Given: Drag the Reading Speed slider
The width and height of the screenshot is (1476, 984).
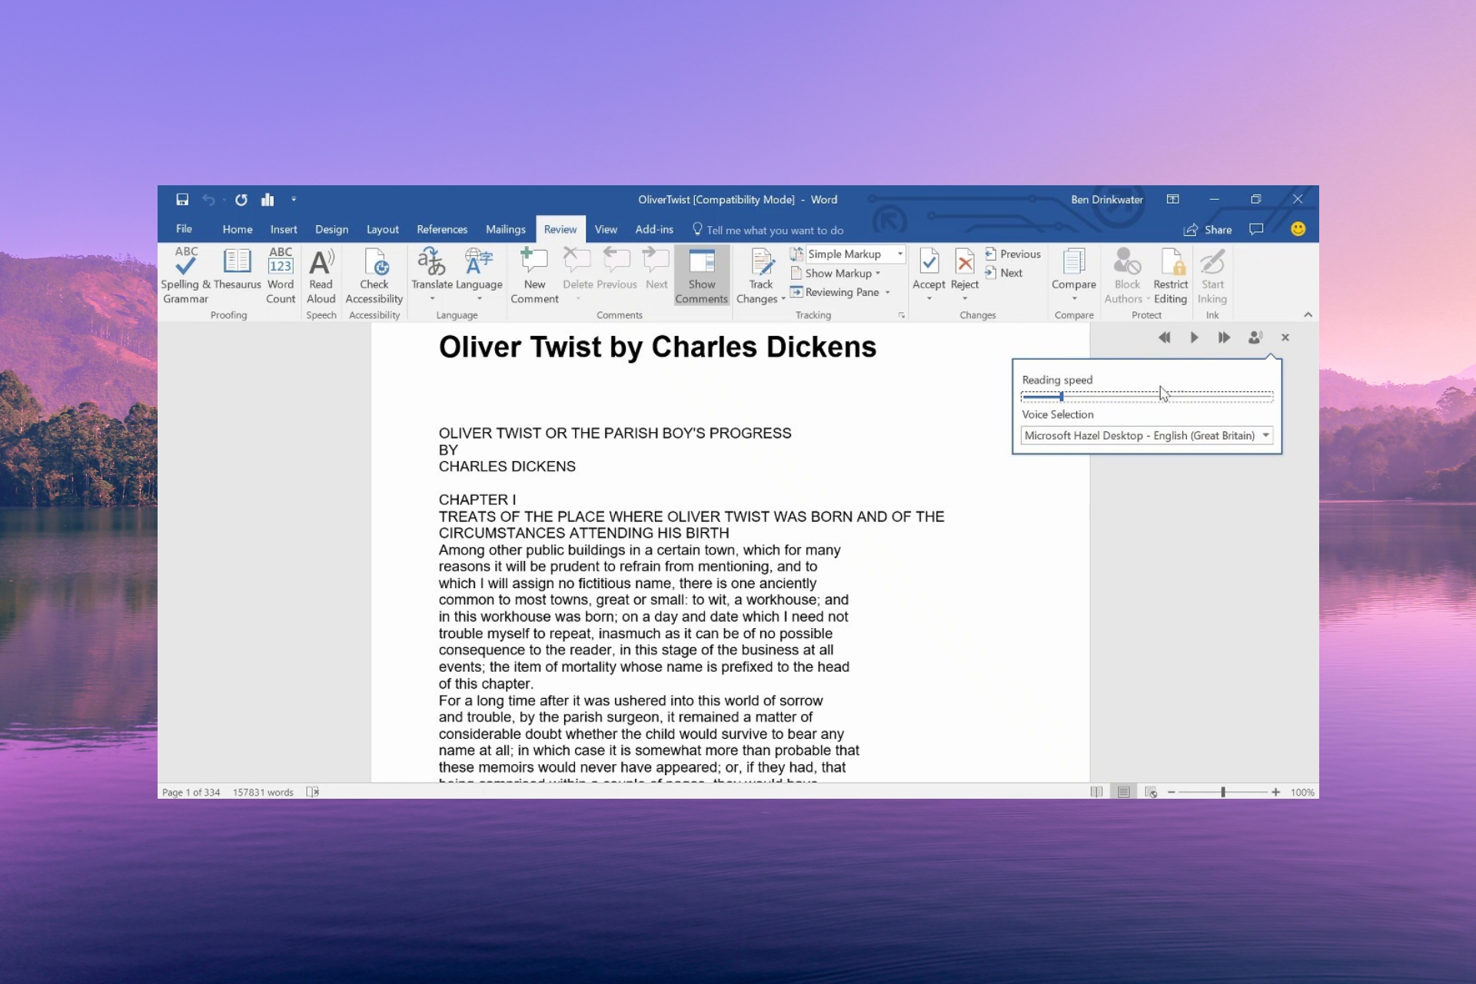Looking at the screenshot, I should [x=1061, y=395].
